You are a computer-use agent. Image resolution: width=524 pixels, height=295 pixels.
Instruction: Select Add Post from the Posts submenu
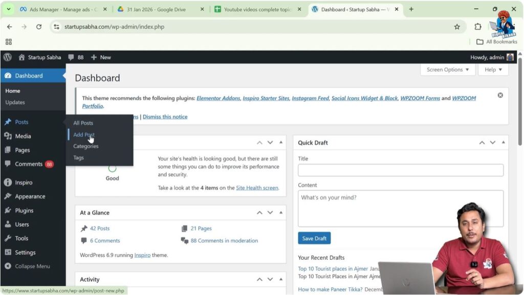coord(83,134)
